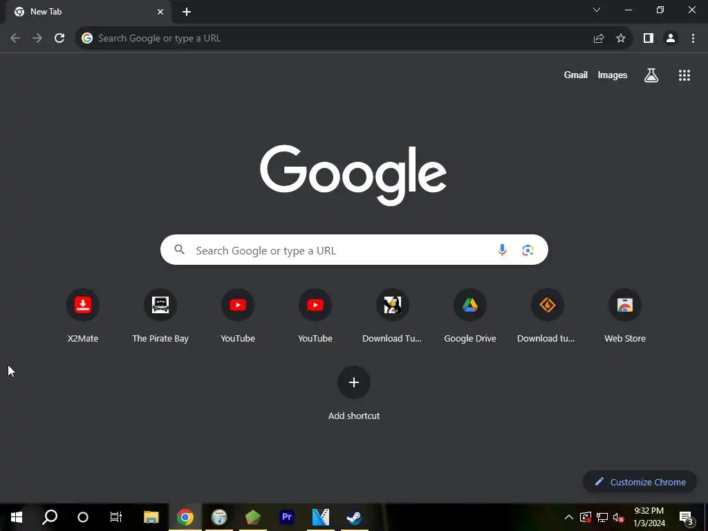
Task: Open the X2Mate shortcut
Action: (x=83, y=315)
